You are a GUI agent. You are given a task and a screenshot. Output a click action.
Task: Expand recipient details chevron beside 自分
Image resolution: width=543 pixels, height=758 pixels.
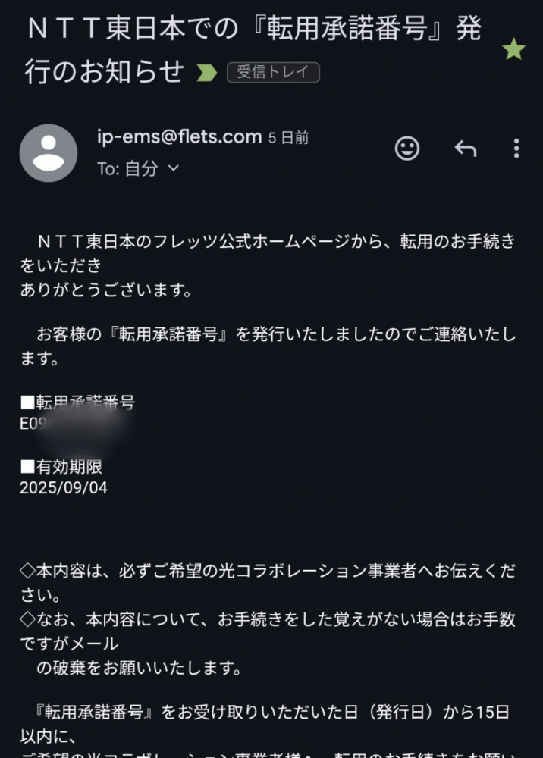coord(173,168)
